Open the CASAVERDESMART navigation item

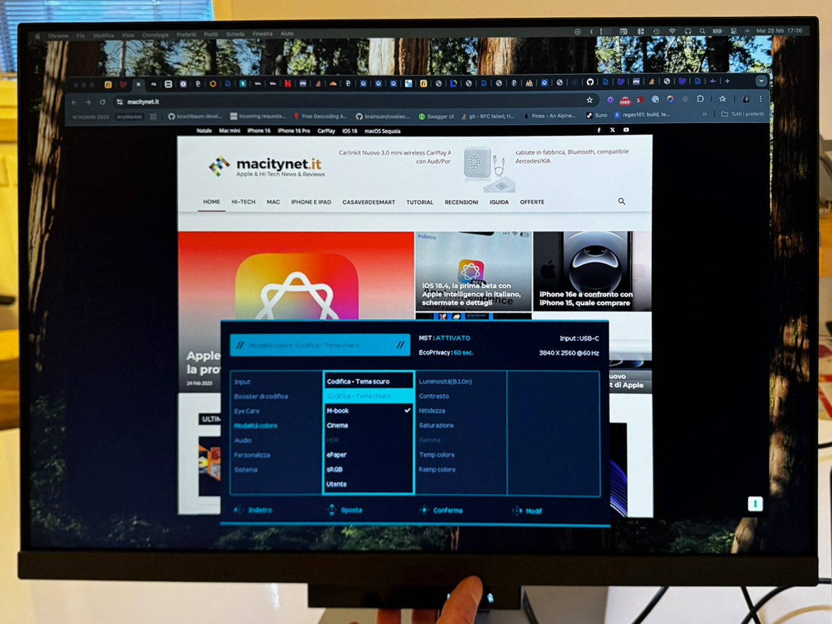click(x=368, y=203)
